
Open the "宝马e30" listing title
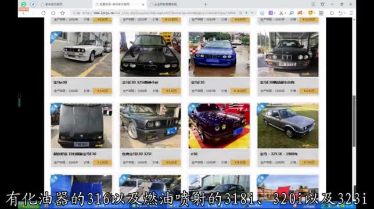click(60, 82)
